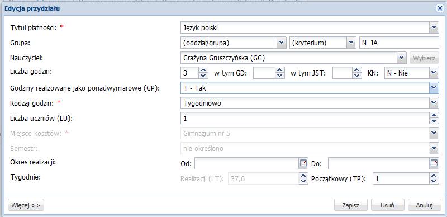Open the GP ponadwymiarowe dropdown arrow
The height and width of the screenshot is (217, 447).
[x=434, y=88]
